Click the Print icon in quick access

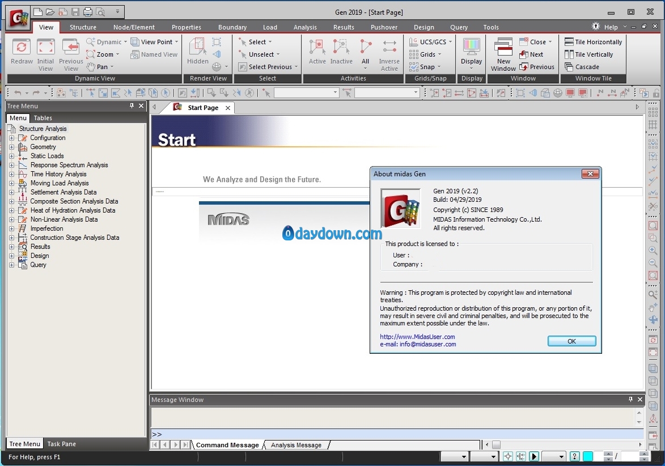click(x=87, y=12)
